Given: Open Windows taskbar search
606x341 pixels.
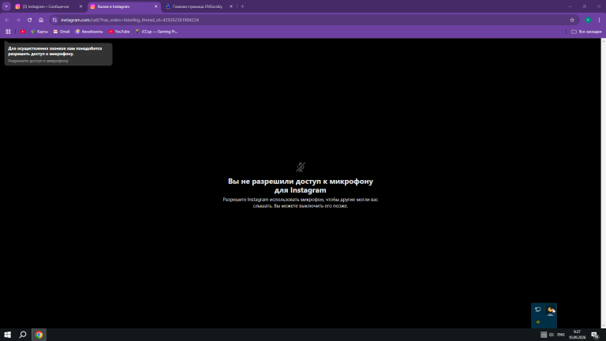Looking at the screenshot, I should coord(23,335).
